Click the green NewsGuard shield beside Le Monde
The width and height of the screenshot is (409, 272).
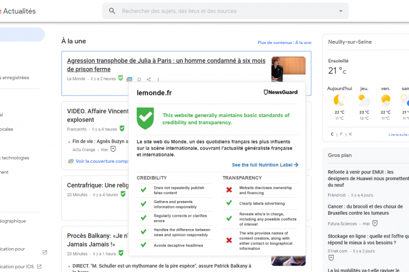(121, 78)
